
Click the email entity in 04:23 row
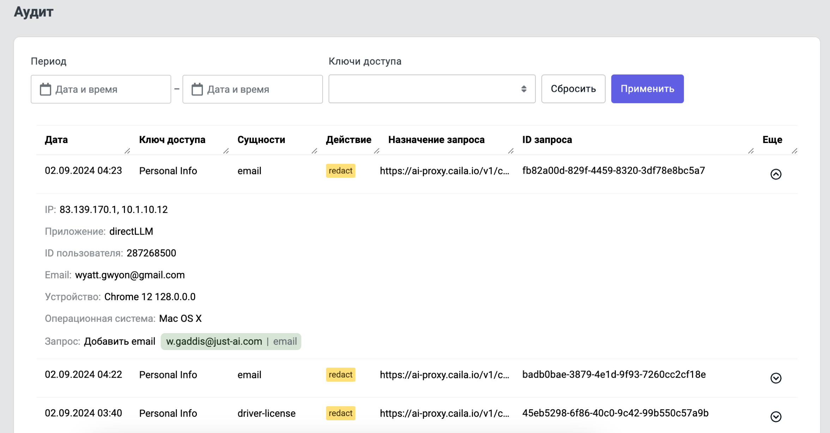(x=249, y=171)
